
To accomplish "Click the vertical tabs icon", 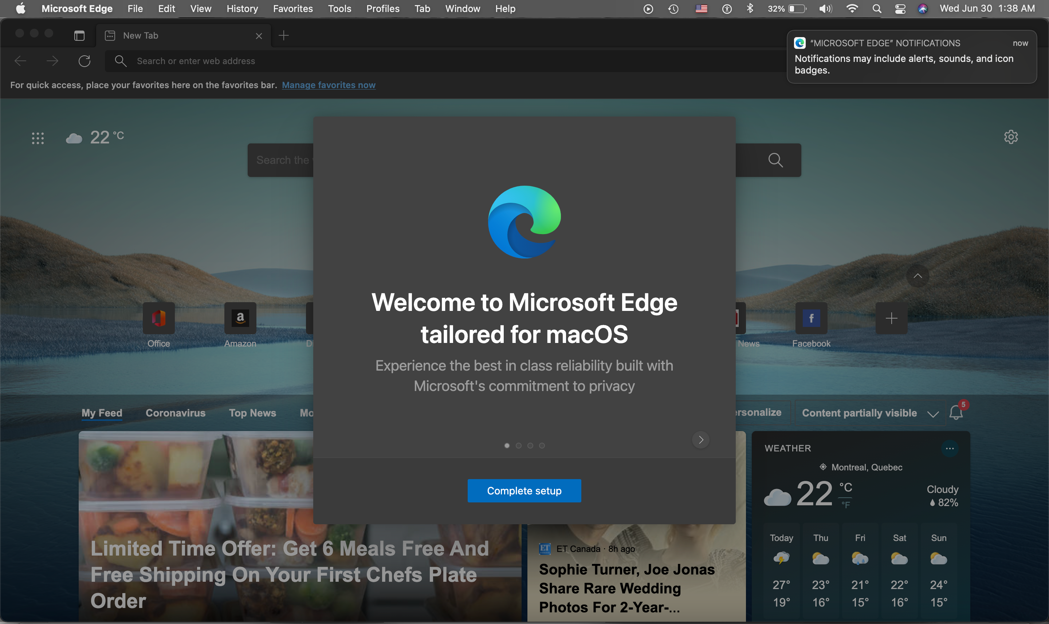I will [x=79, y=36].
